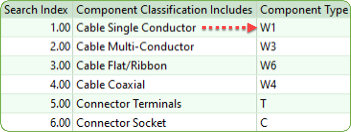The width and height of the screenshot is (351, 132).
Task: Click the W6 component type cell
Action: (x=303, y=66)
